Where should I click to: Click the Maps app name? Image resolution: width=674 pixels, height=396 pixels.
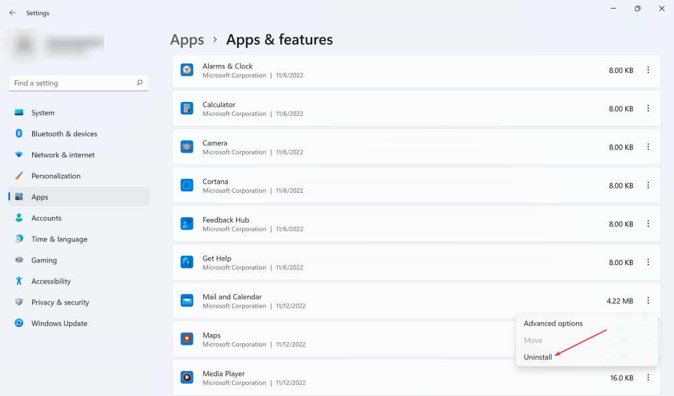[211, 335]
